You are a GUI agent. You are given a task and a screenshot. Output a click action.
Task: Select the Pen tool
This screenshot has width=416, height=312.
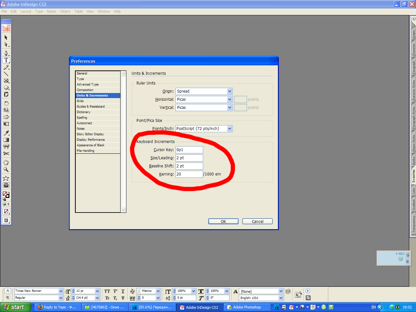(x=6, y=53)
